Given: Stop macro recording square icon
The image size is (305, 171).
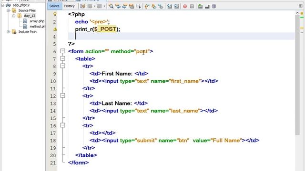Looking at the screenshot, I should [192, 6].
